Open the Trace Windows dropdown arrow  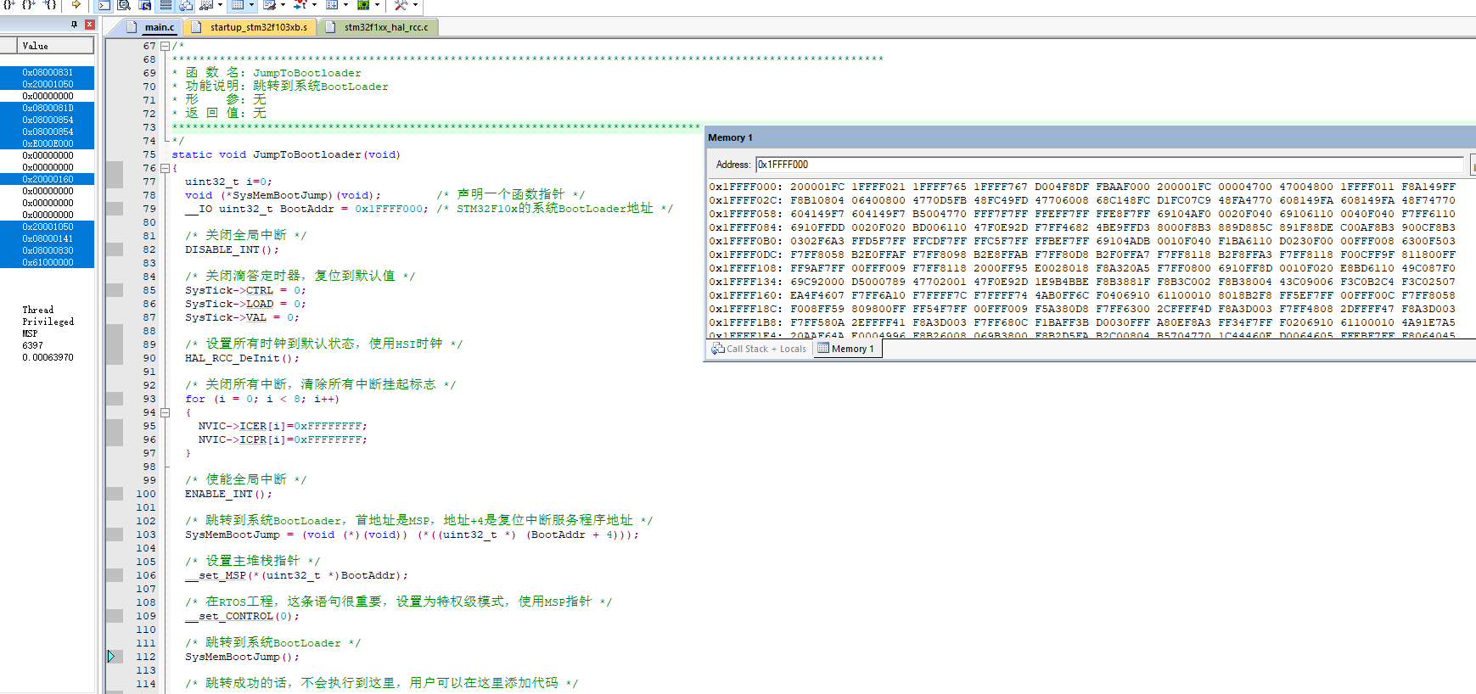click(345, 4)
